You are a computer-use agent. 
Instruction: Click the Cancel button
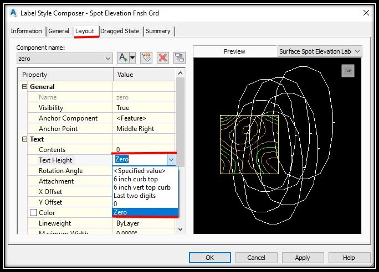(256, 258)
